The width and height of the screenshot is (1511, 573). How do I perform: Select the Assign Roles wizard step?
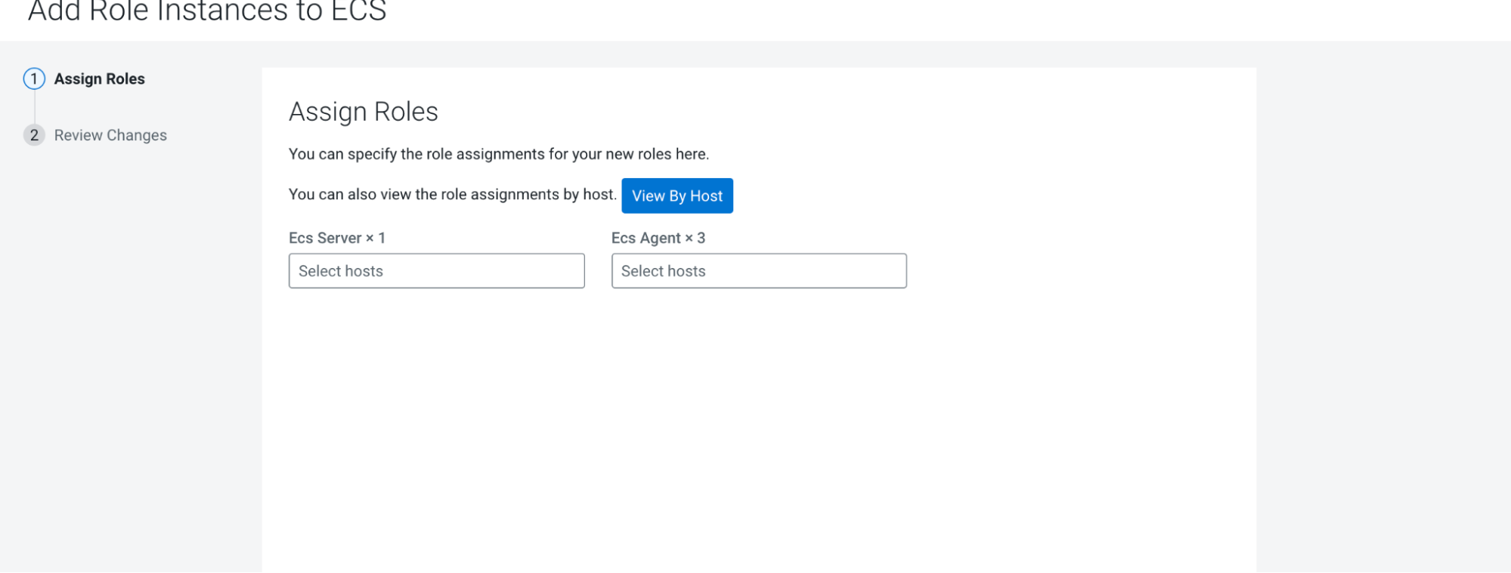99,79
